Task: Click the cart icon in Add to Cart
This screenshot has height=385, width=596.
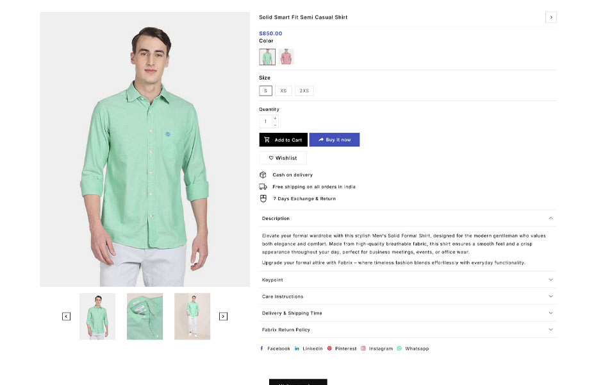Action: (267, 139)
